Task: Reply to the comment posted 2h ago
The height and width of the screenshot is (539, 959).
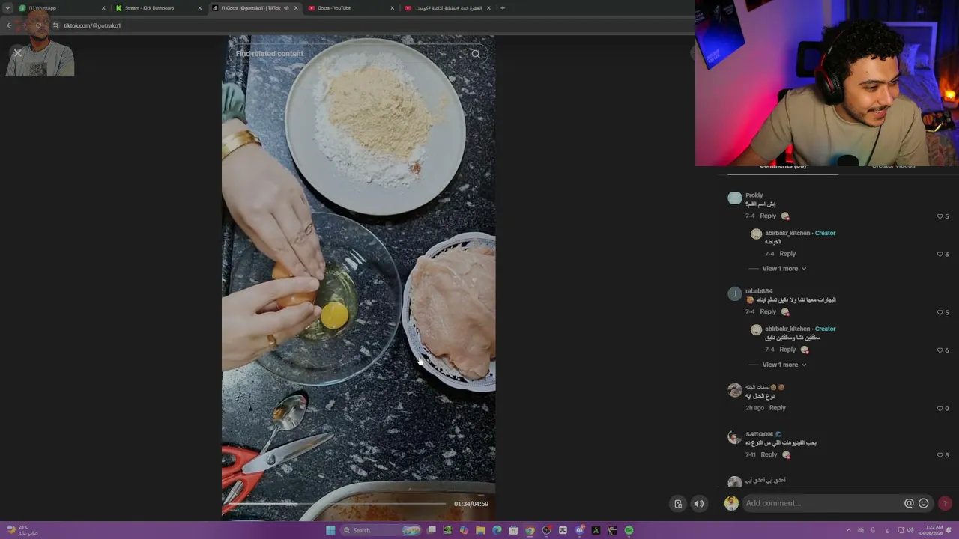Action: [778, 408]
